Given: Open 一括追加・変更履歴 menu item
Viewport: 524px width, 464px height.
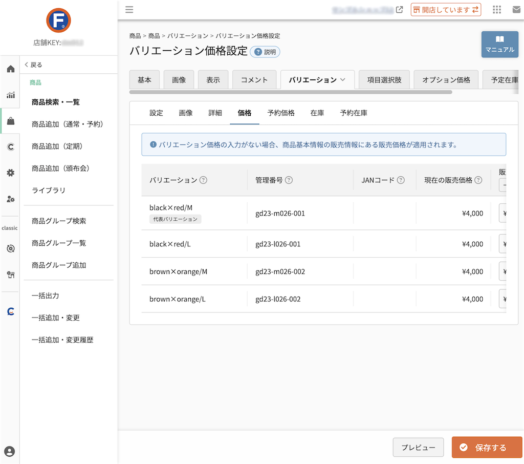Looking at the screenshot, I should pyautogui.click(x=62, y=340).
